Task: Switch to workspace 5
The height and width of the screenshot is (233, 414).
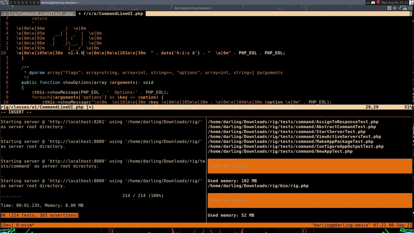Action: 22,3
